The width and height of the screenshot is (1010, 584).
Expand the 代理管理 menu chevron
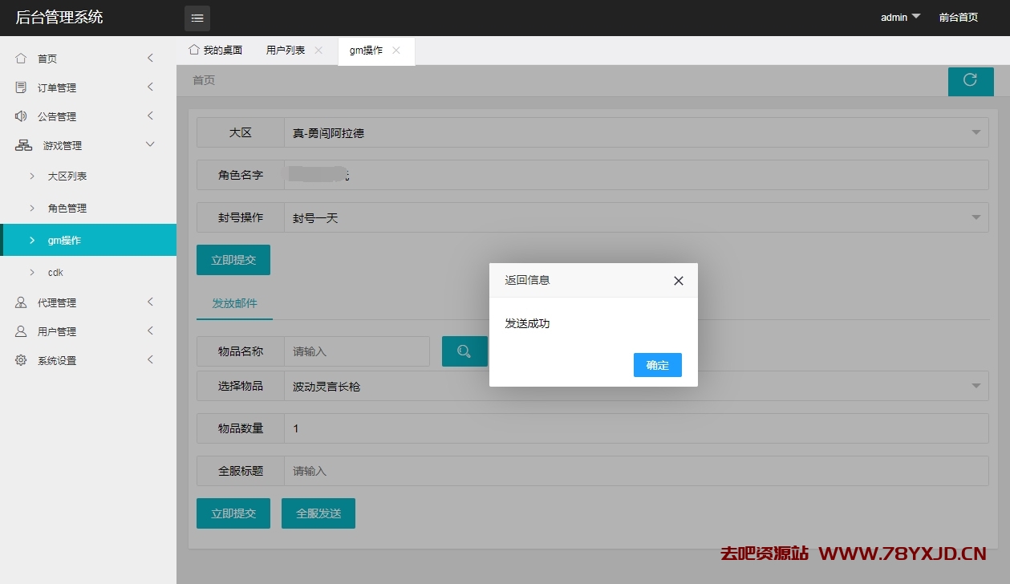coord(150,302)
